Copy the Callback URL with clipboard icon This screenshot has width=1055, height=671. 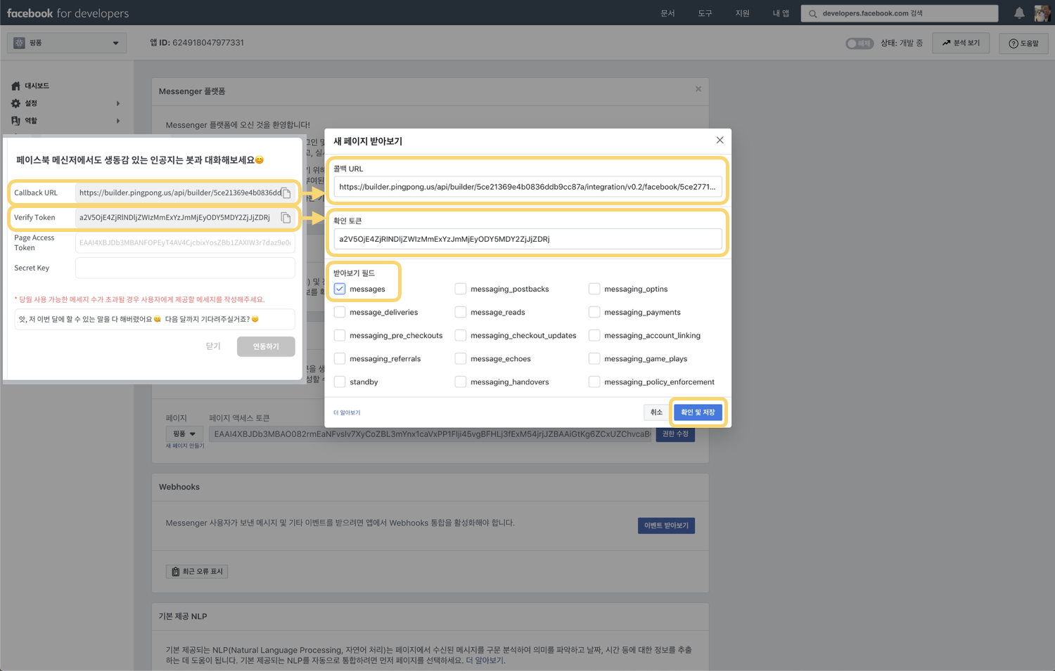pyautogui.click(x=286, y=193)
